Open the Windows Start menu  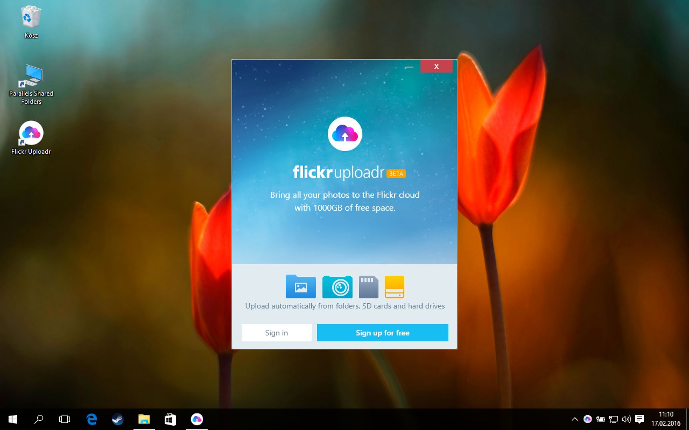pos(13,419)
